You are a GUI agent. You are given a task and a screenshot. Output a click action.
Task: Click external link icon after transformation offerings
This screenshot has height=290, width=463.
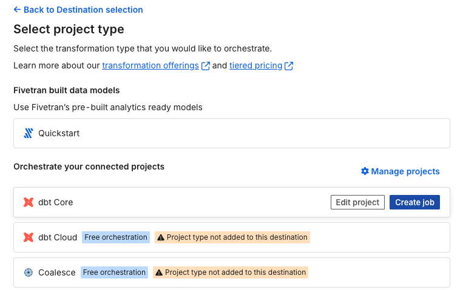point(206,66)
